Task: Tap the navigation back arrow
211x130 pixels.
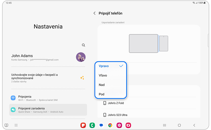Action: click(x=194, y=125)
